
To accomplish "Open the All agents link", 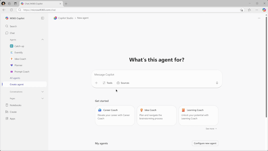I will (x=15, y=78).
